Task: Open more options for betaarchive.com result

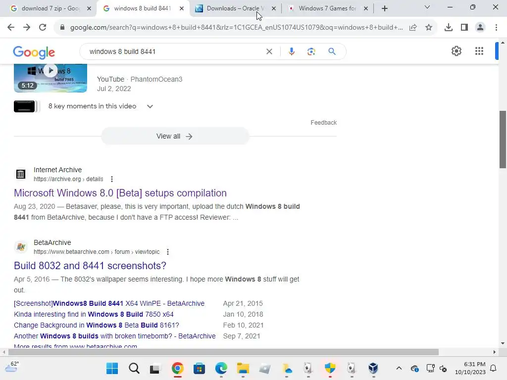Action: 167,252
